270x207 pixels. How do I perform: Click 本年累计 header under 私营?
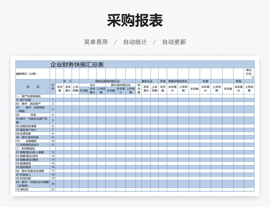[206, 89]
